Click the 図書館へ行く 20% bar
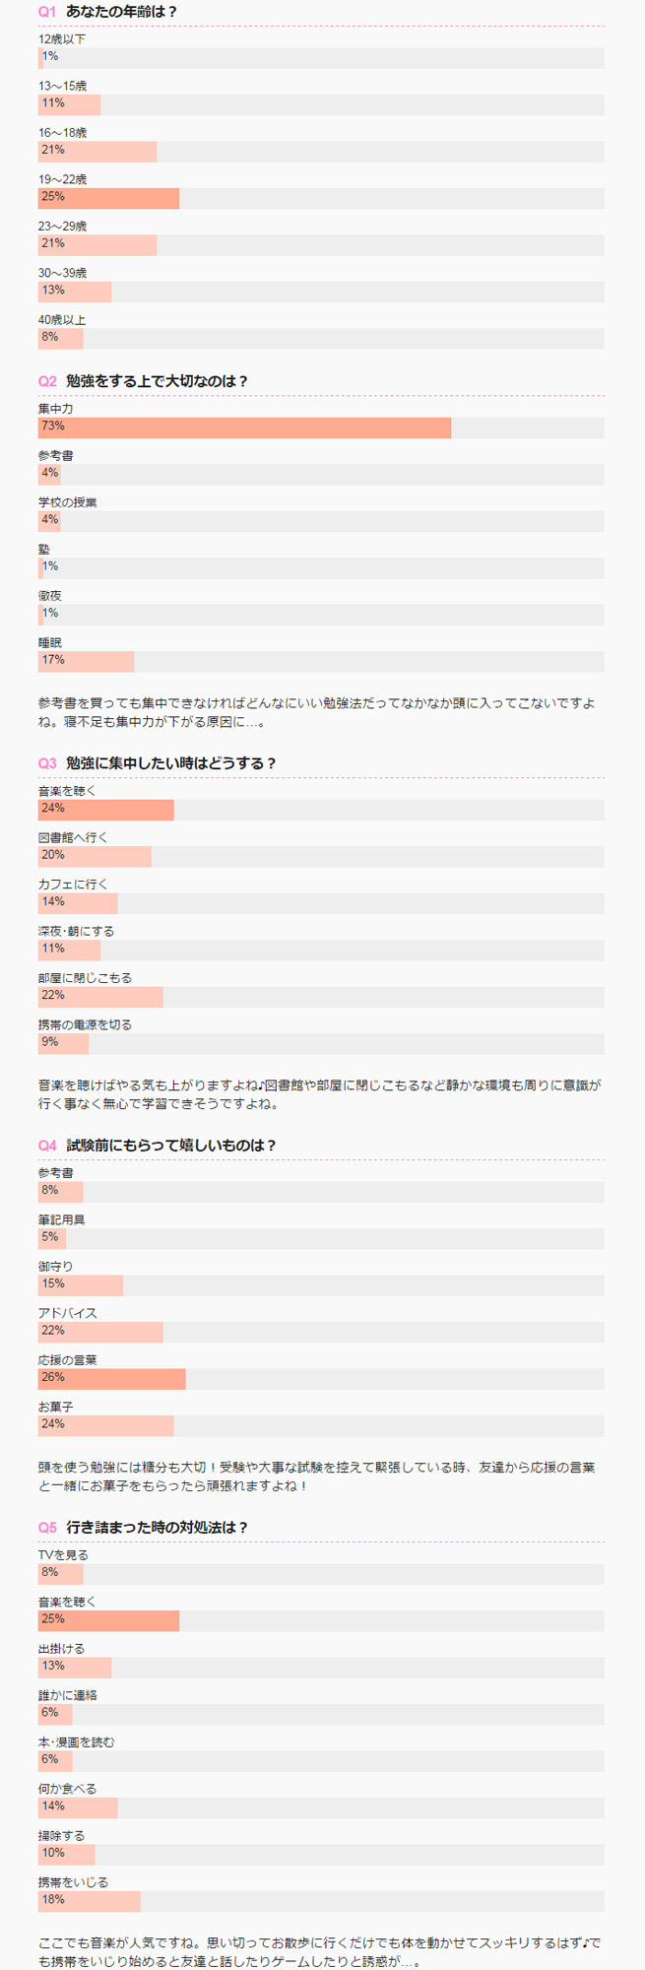The height and width of the screenshot is (1970, 645). tap(95, 856)
